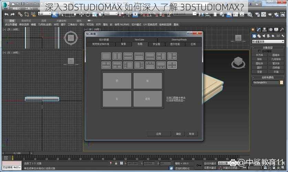Select the four equal viewports layout thumbnail
The image size is (288, 172).
click(172, 65)
